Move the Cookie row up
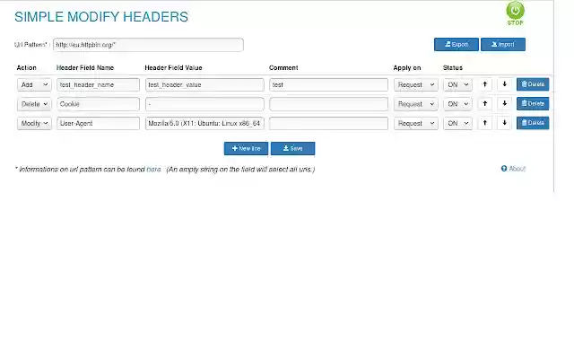 click(484, 104)
